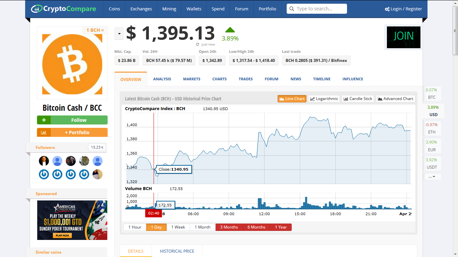Open the Advanced Chart view
Viewport: 458px width, 257px height.
(396, 99)
